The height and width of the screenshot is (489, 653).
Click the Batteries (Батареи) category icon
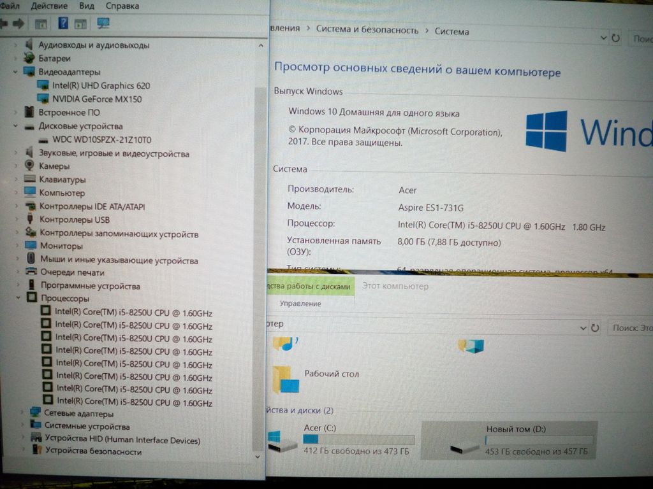click(29, 58)
